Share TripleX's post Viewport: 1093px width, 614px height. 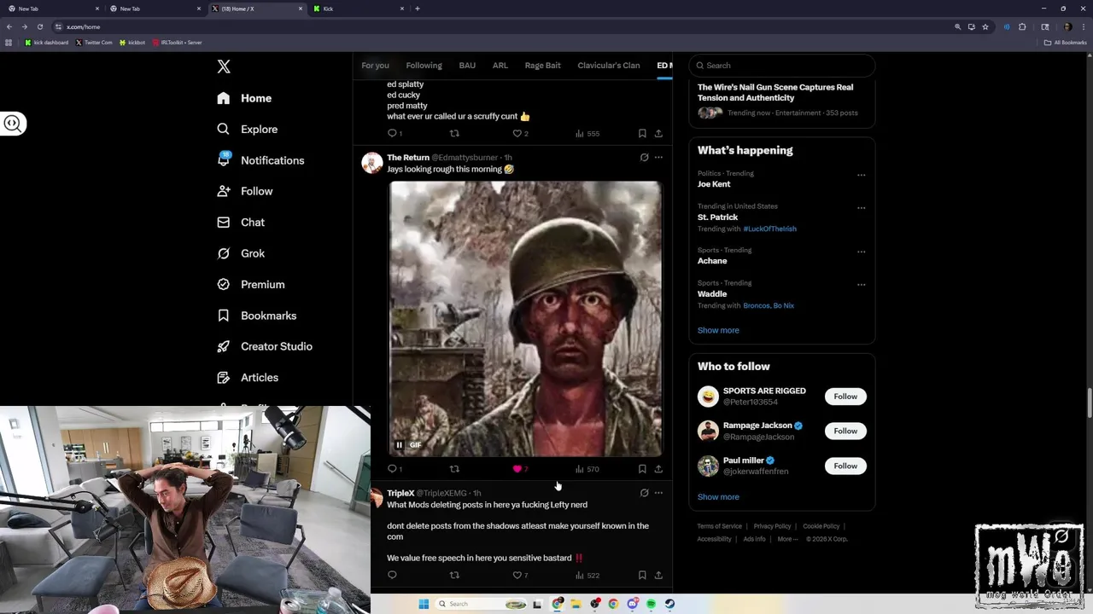(658, 576)
